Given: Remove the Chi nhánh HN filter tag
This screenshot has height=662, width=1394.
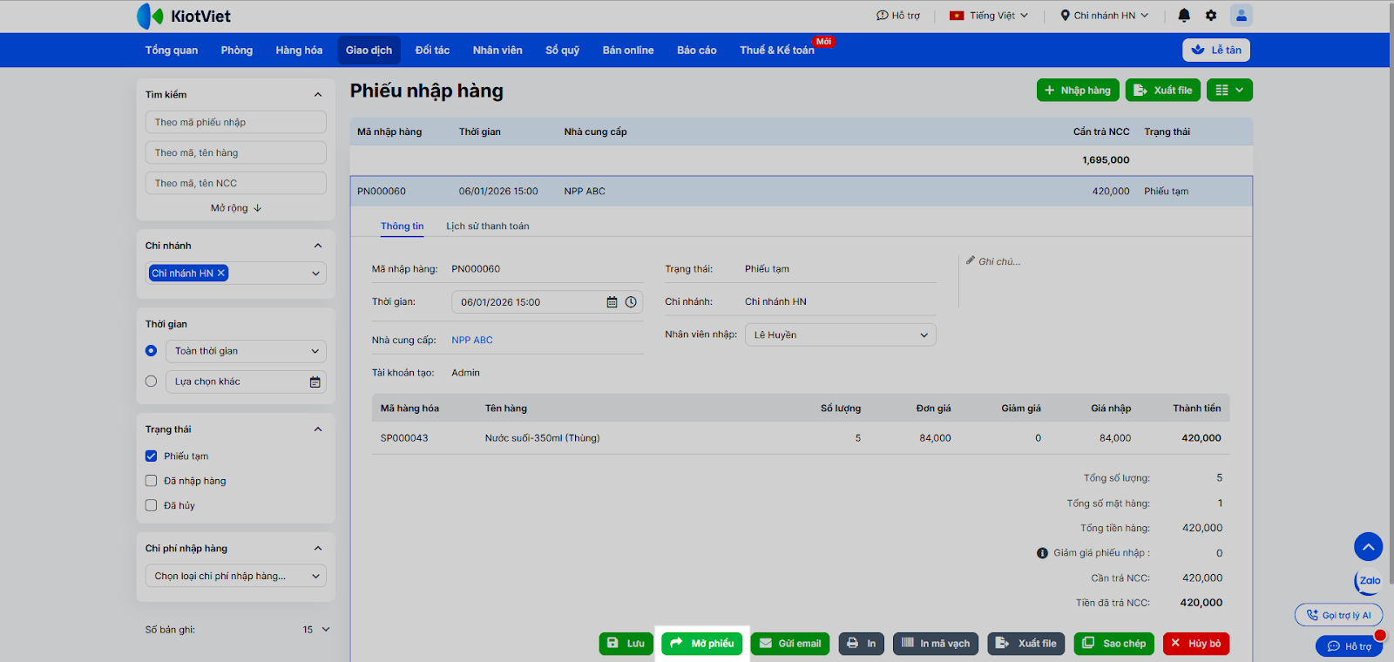Looking at the screenshot, I should coord(221,273).
